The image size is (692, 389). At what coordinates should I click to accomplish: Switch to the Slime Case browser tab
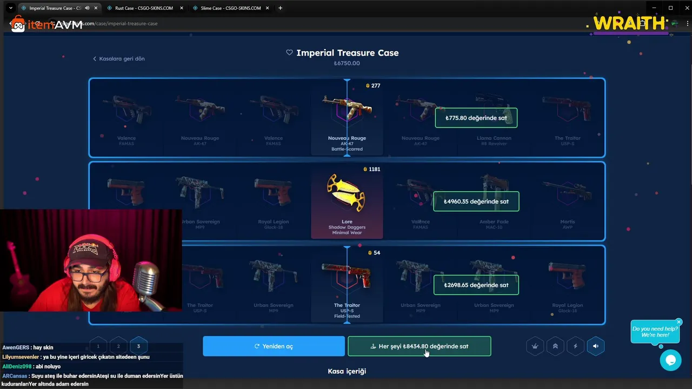(x=230, y=8)
